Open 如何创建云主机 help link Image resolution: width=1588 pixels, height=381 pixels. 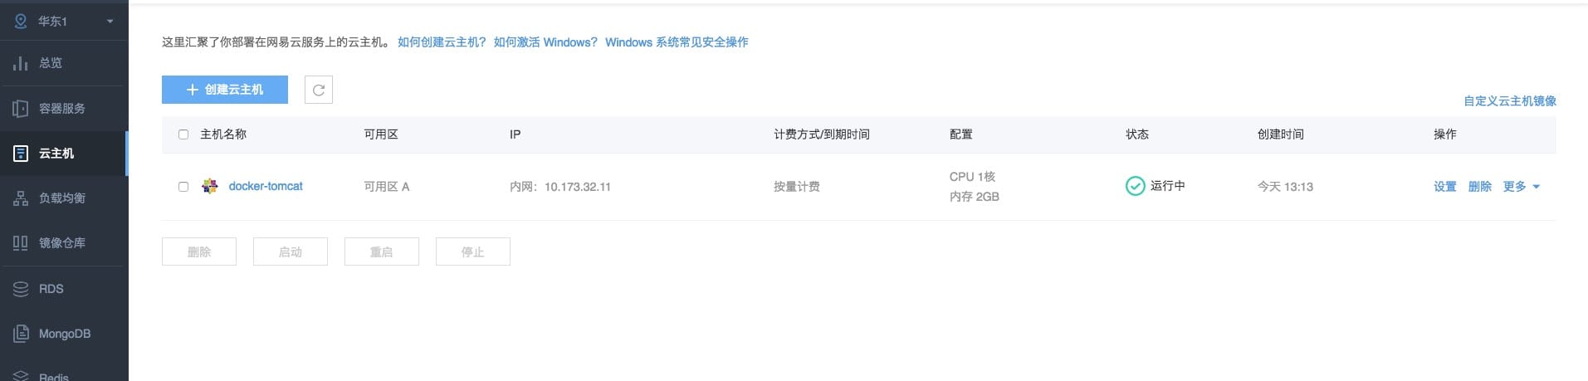click(x=442, y=42)
